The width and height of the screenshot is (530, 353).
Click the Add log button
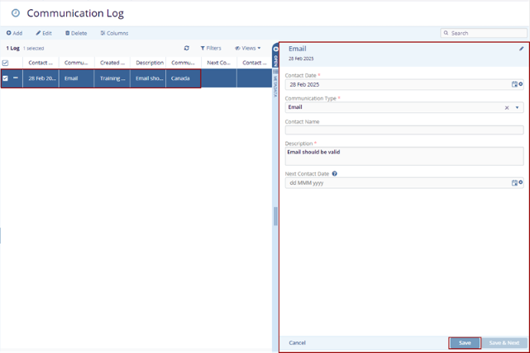point(15,33)
